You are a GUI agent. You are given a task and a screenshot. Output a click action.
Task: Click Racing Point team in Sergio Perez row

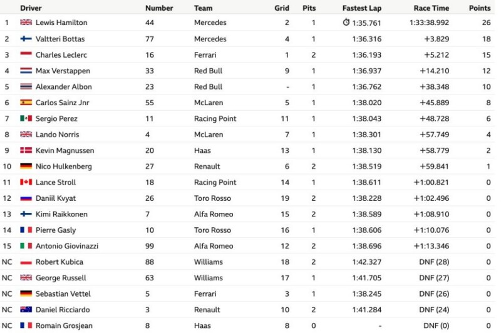(215, 119)
